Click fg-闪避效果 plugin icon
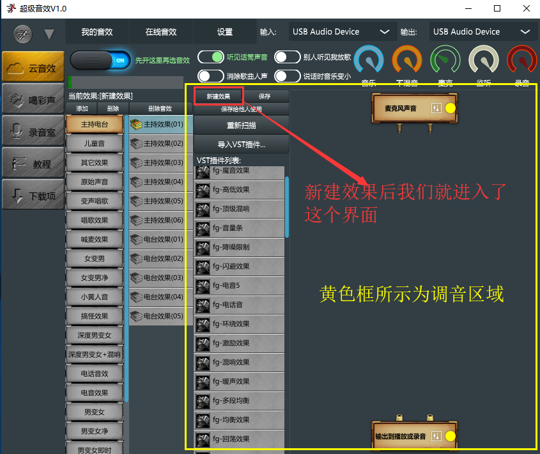The height and width of the screenshot is (454, 540). (x=203, y=267)
